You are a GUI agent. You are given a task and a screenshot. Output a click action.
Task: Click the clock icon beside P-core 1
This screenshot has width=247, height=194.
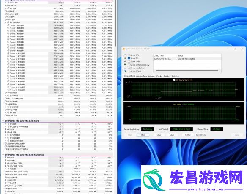(x=8, y=28)
